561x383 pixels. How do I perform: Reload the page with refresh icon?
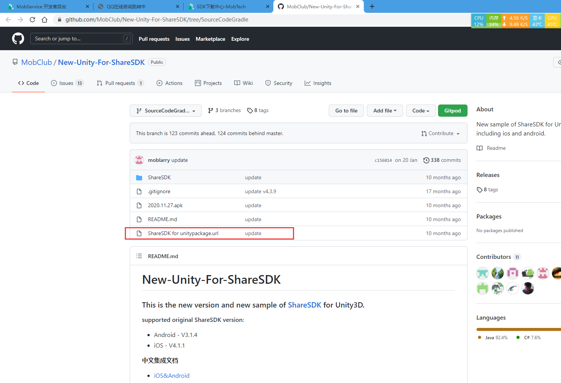tap(32, 20)
